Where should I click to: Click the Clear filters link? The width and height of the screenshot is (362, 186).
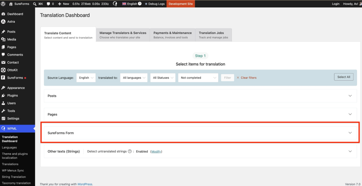point(249,78)
